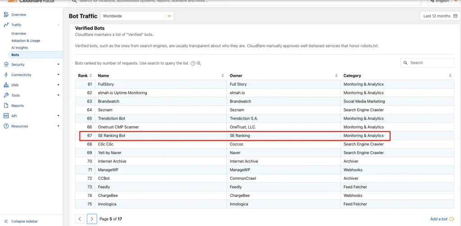Open the Worldwide location dropdown

tap(137, 16)
